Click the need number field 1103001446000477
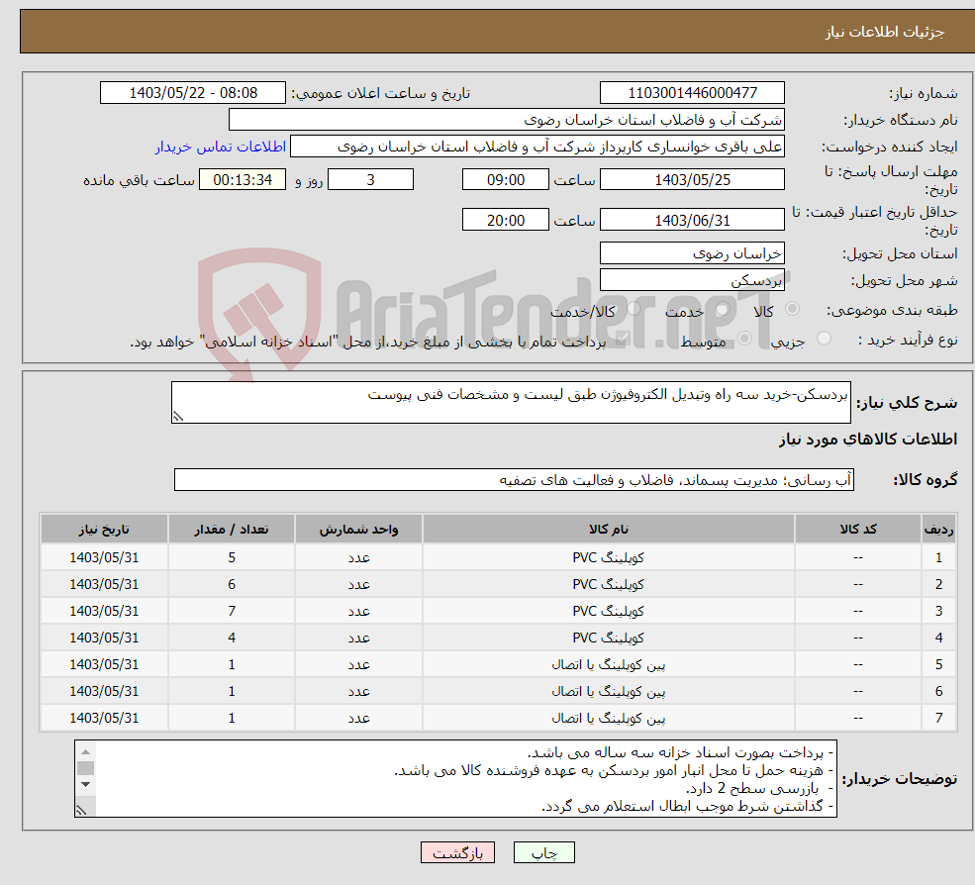The image size is (975, 885). [692, 93]
